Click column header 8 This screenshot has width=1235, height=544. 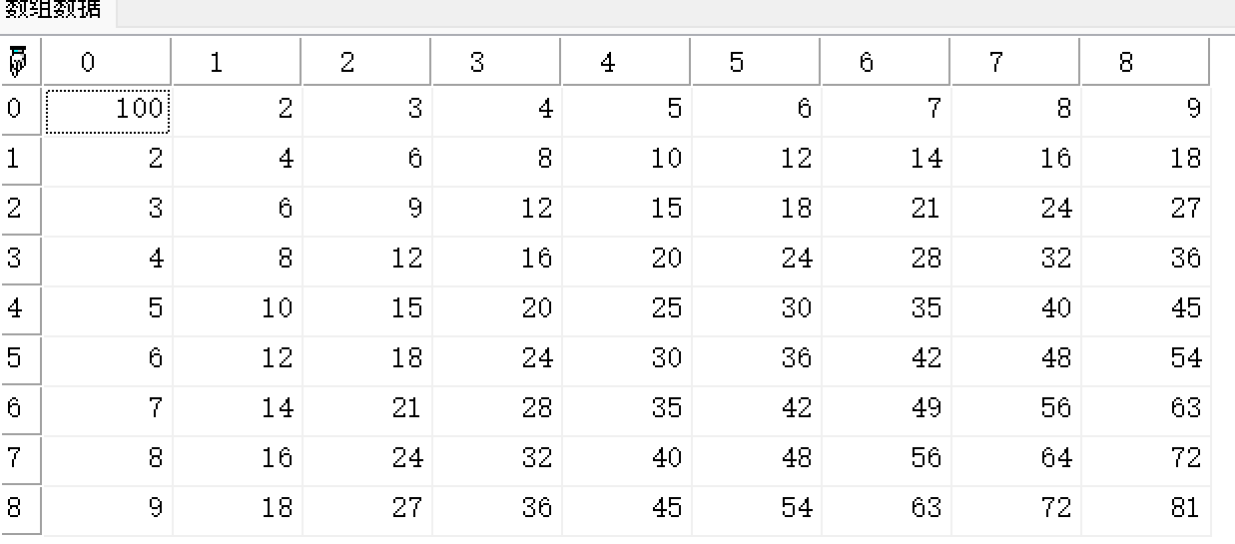(x=1144, y=63)
